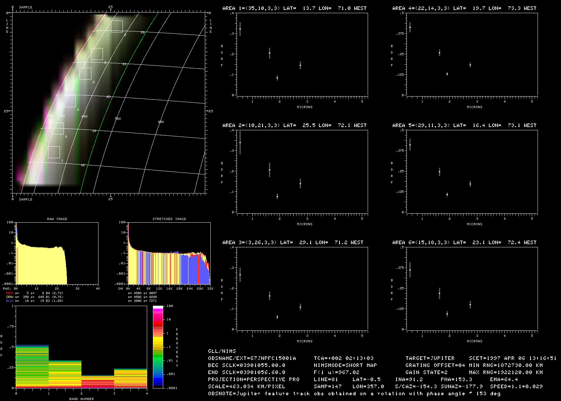Click the first data point in AREA 2 plot
The image size is (561, 401).
(240, 142)
